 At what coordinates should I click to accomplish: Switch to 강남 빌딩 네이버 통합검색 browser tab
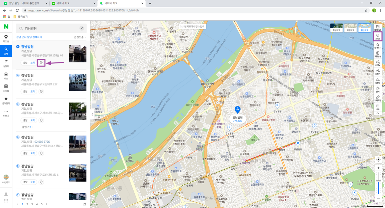24,3
